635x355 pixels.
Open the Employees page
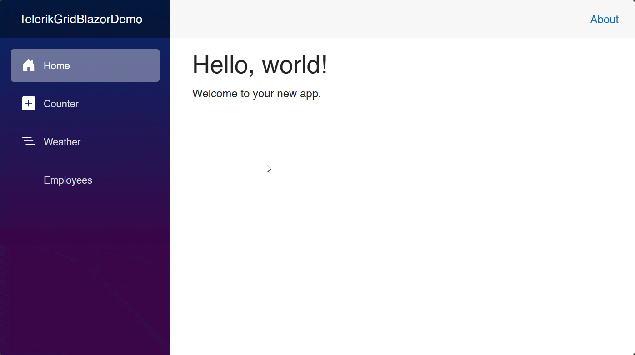[68, 180]
